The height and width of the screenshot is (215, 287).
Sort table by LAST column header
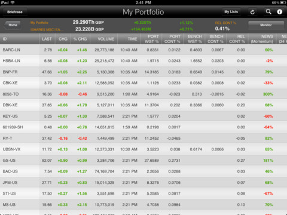[x=47, y=39]
